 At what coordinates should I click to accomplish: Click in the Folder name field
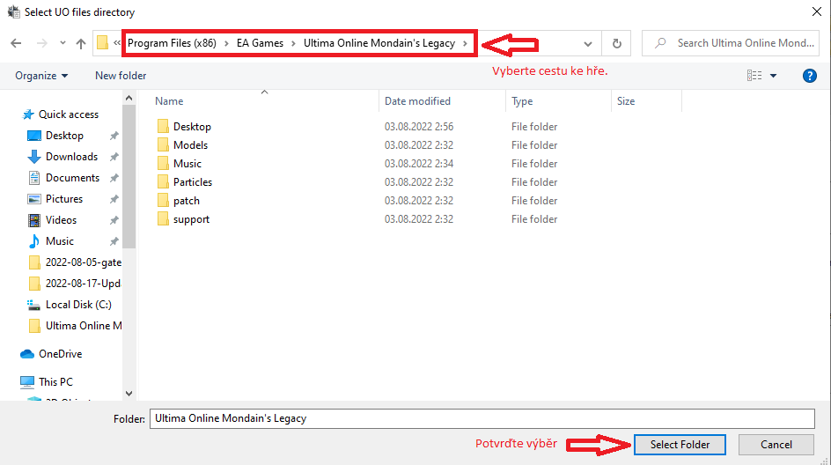482,418
